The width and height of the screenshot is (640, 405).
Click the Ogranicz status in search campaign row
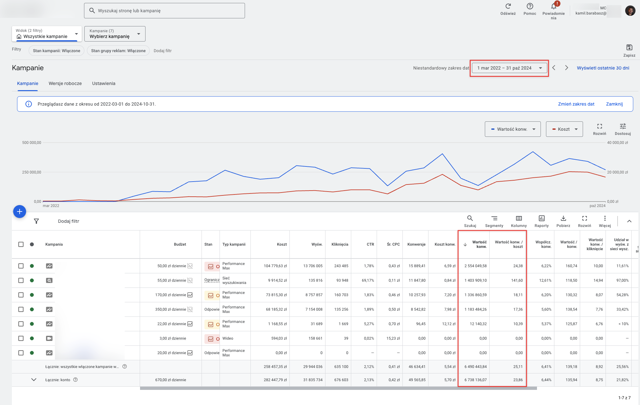[212, 280]
